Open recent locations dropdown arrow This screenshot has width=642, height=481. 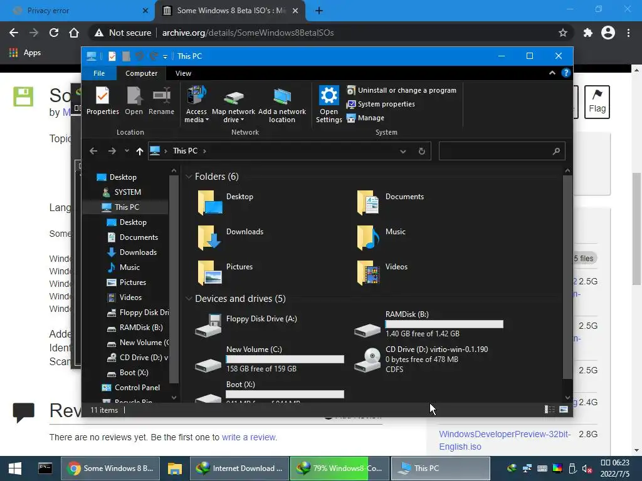(127, 151)
